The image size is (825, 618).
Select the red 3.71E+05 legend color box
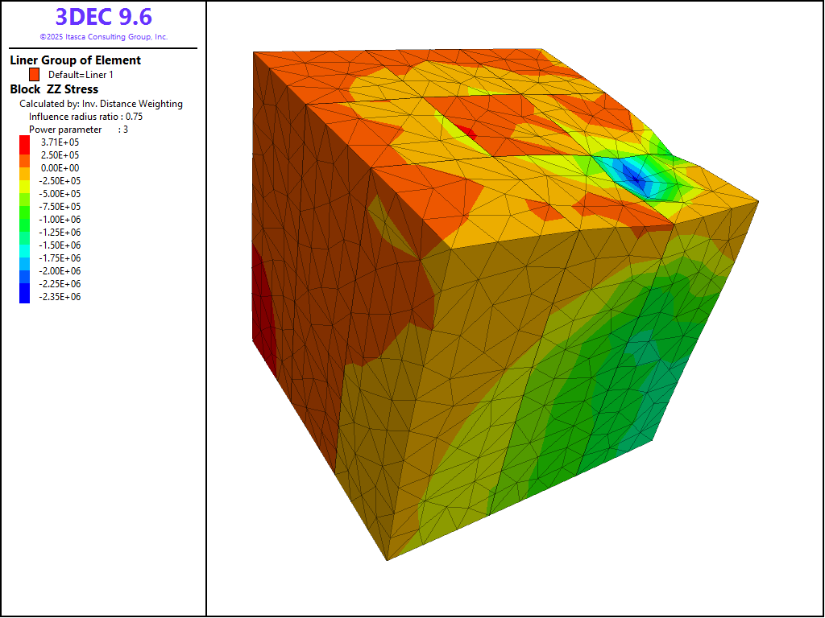[x=24, y=142]
